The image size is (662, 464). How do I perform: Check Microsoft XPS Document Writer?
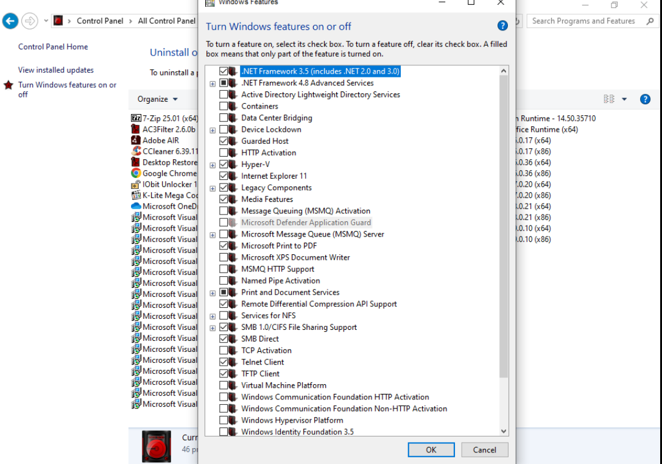[224, 257]
